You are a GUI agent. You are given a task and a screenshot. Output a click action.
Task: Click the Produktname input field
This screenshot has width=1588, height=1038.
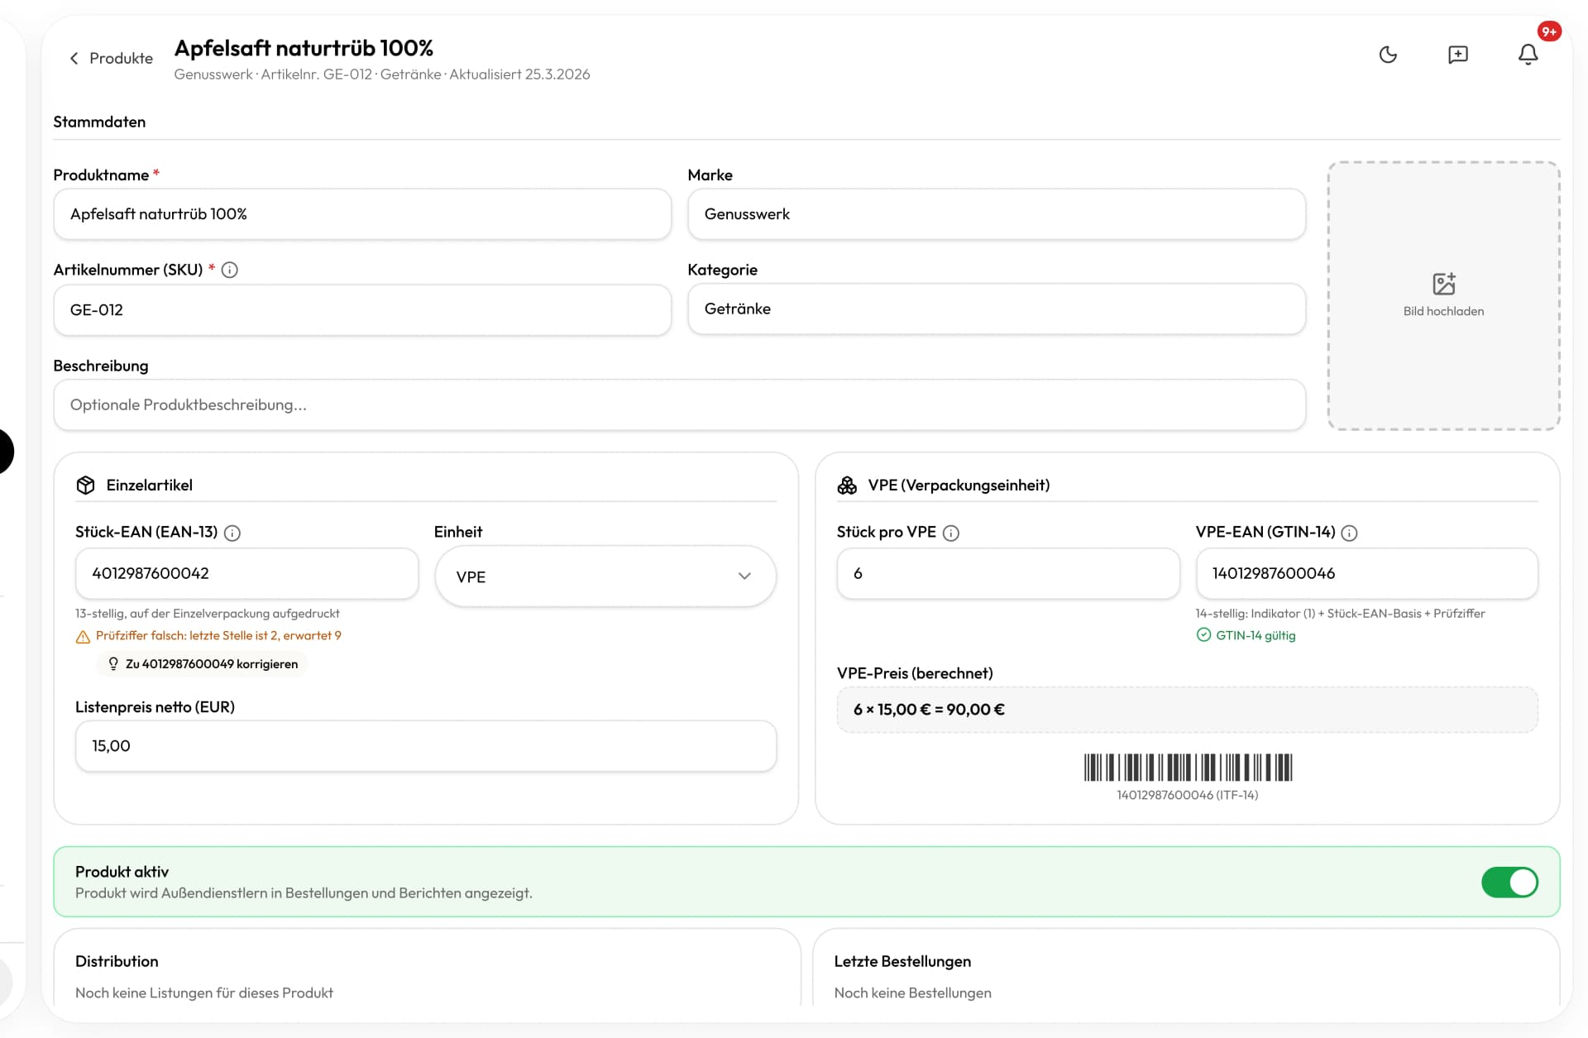[362, 214]
